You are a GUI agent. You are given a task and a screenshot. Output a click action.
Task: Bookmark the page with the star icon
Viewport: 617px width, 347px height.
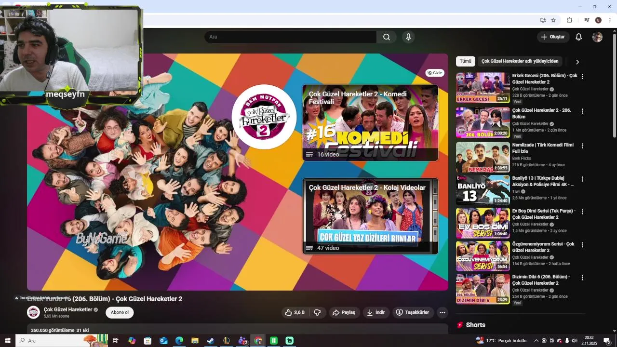click(x=553, y=20)
